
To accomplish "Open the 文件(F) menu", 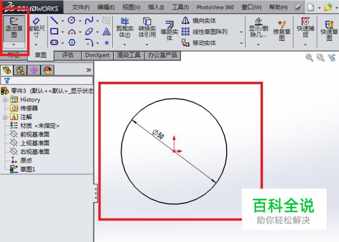I will pyautogui.click(x=80, y=7).
